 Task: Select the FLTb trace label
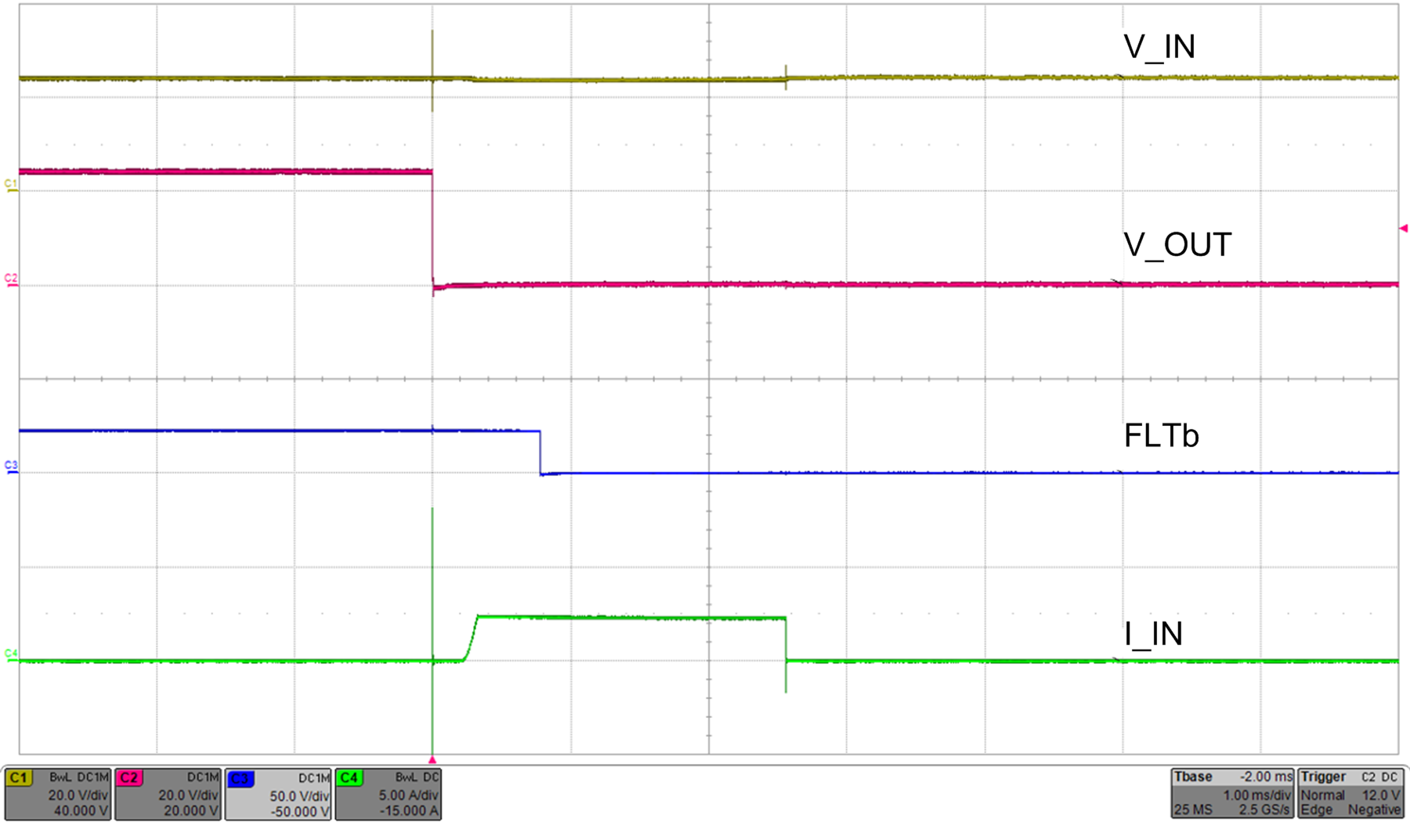coord(1161,436)
